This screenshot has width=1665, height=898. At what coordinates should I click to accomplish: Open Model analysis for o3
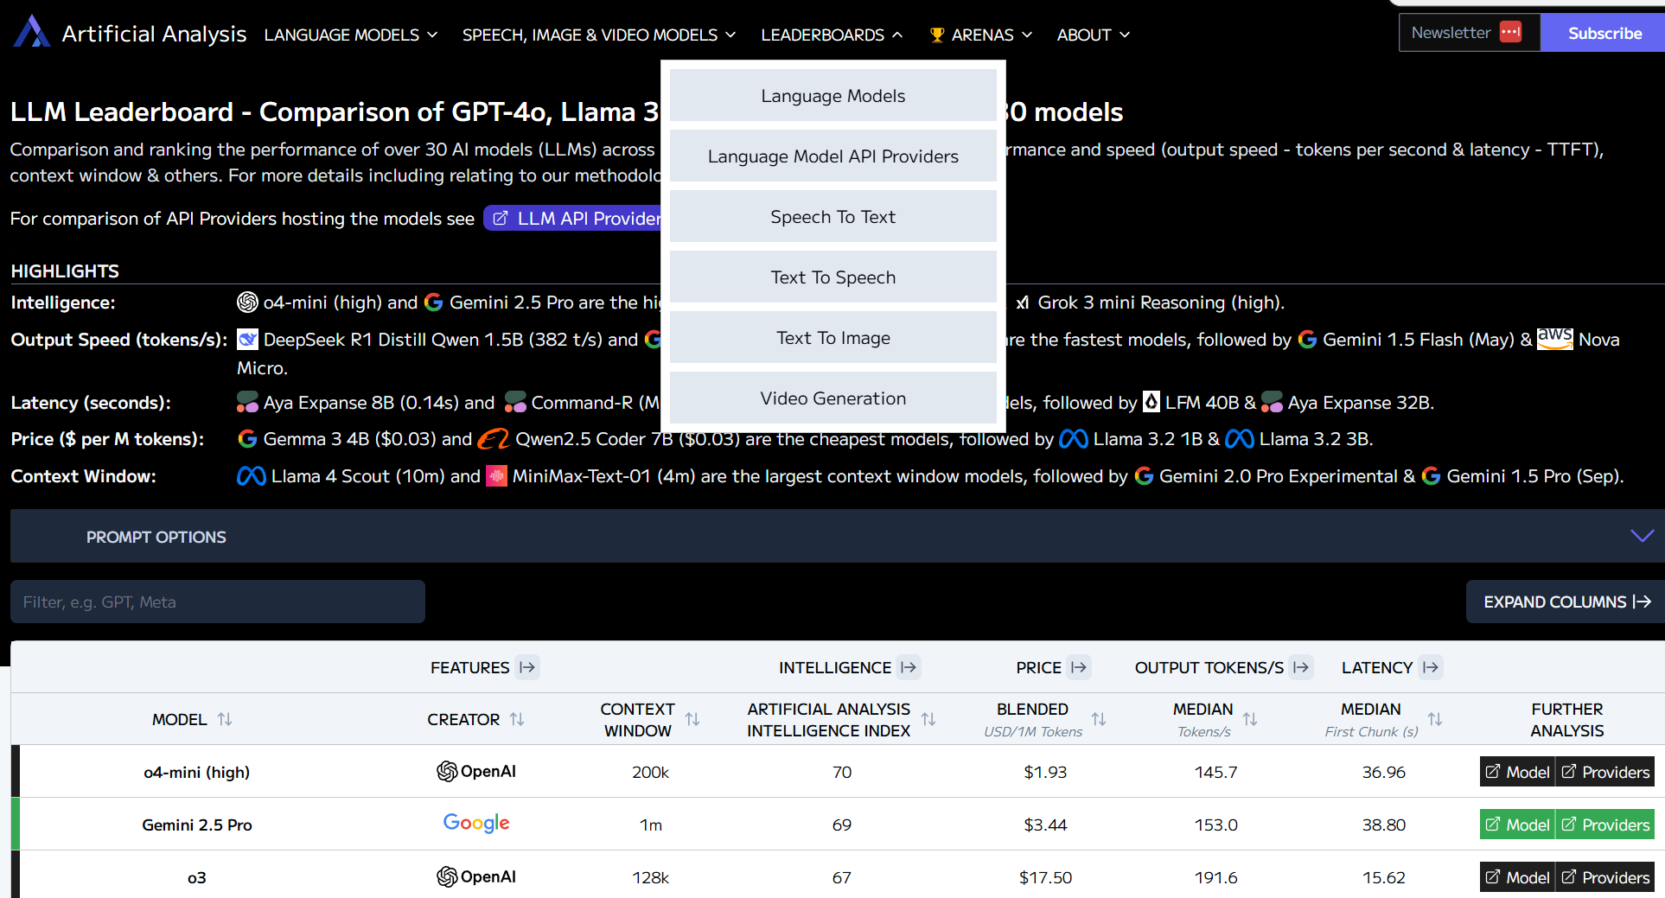click(x=1517, y=877)
